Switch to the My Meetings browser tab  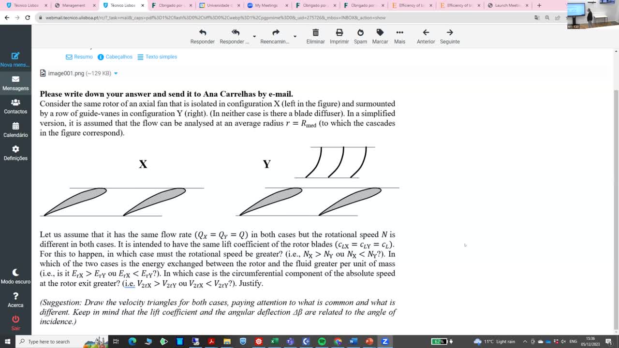tap(266, 5)
